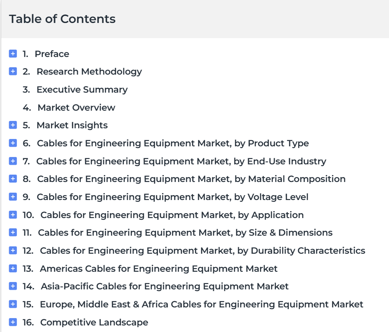Screen dimensions: 389x332
Task: Expand Research Methodology with its plus icon
Action: pyautogui.click(x=13, y=71)
